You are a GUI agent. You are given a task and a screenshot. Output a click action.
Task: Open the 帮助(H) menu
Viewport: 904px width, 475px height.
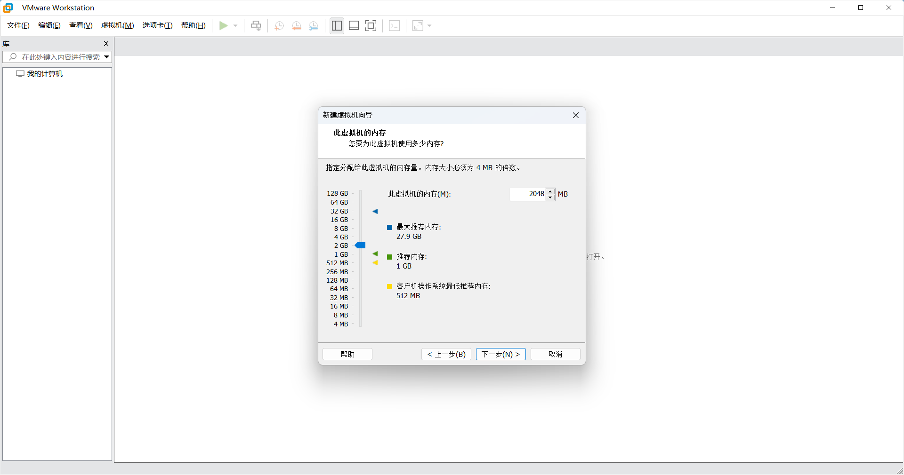pyautogui.click(x=194, y=25)
